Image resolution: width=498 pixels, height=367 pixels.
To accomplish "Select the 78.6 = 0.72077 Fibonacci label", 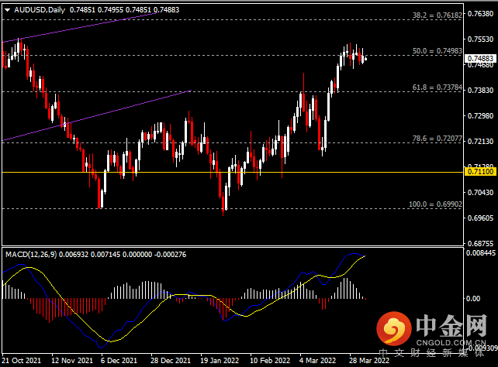I will pos(435,138).
